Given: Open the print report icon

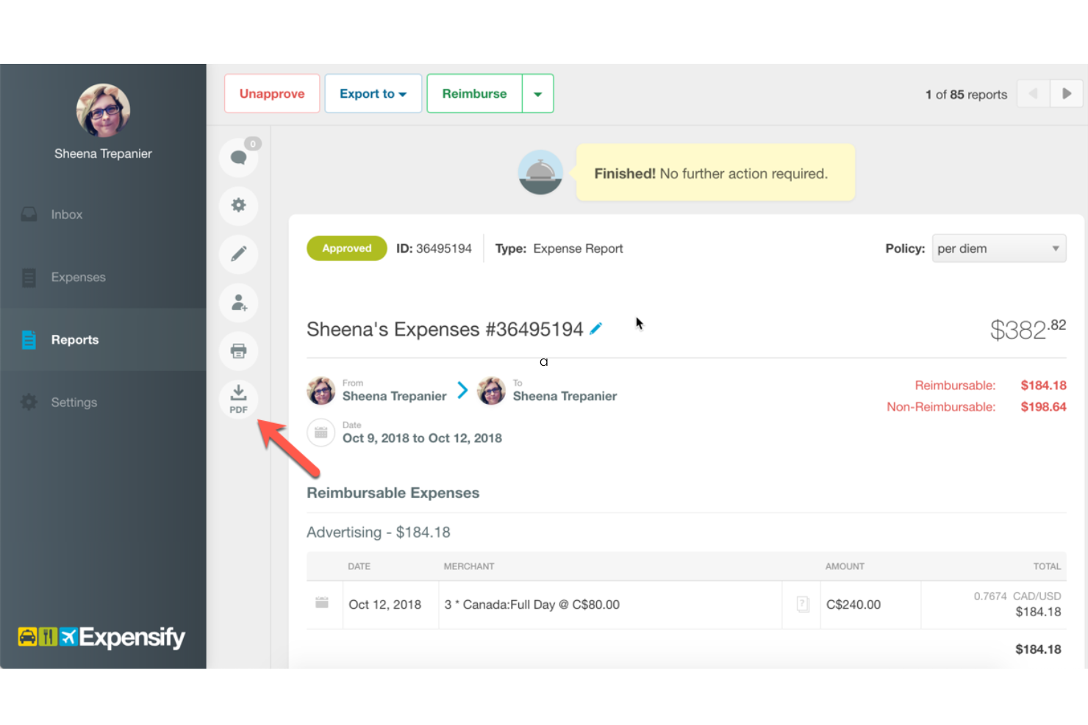Looking at the screenshot, I should 238,351.
